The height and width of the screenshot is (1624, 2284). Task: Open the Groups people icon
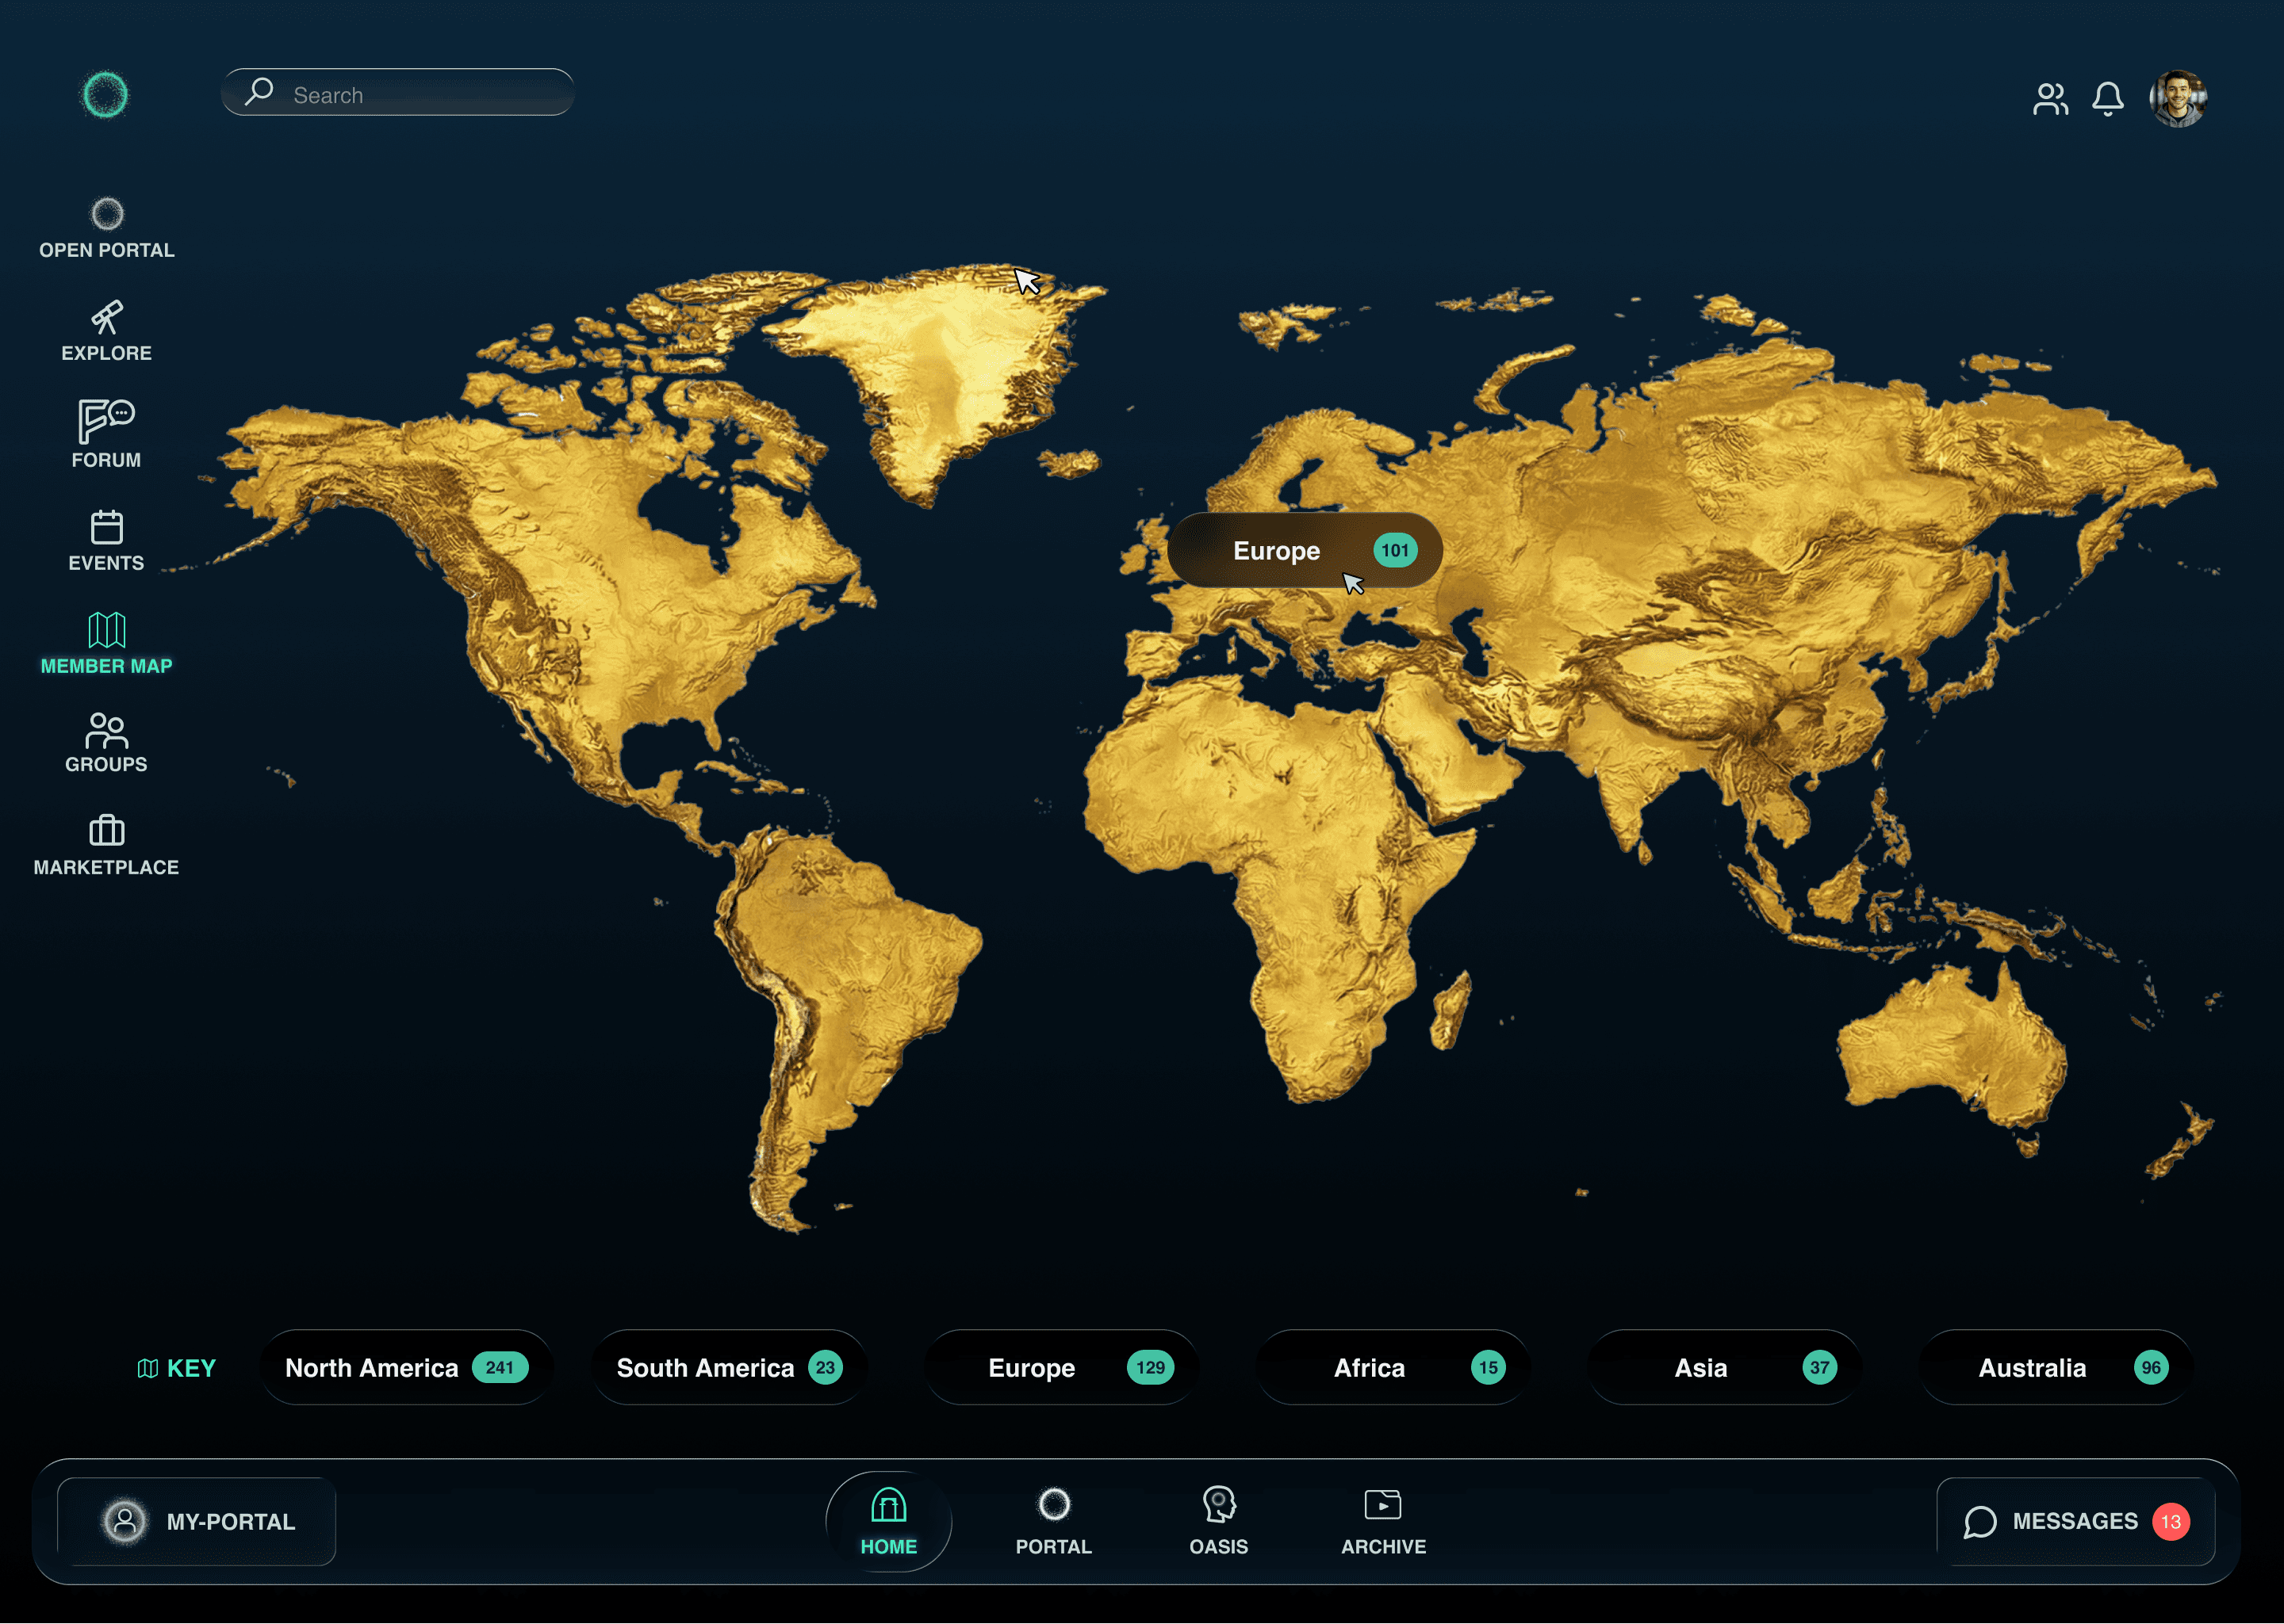pos(106,730)
